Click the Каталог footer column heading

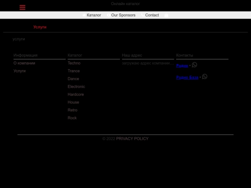tap(75, 55)
